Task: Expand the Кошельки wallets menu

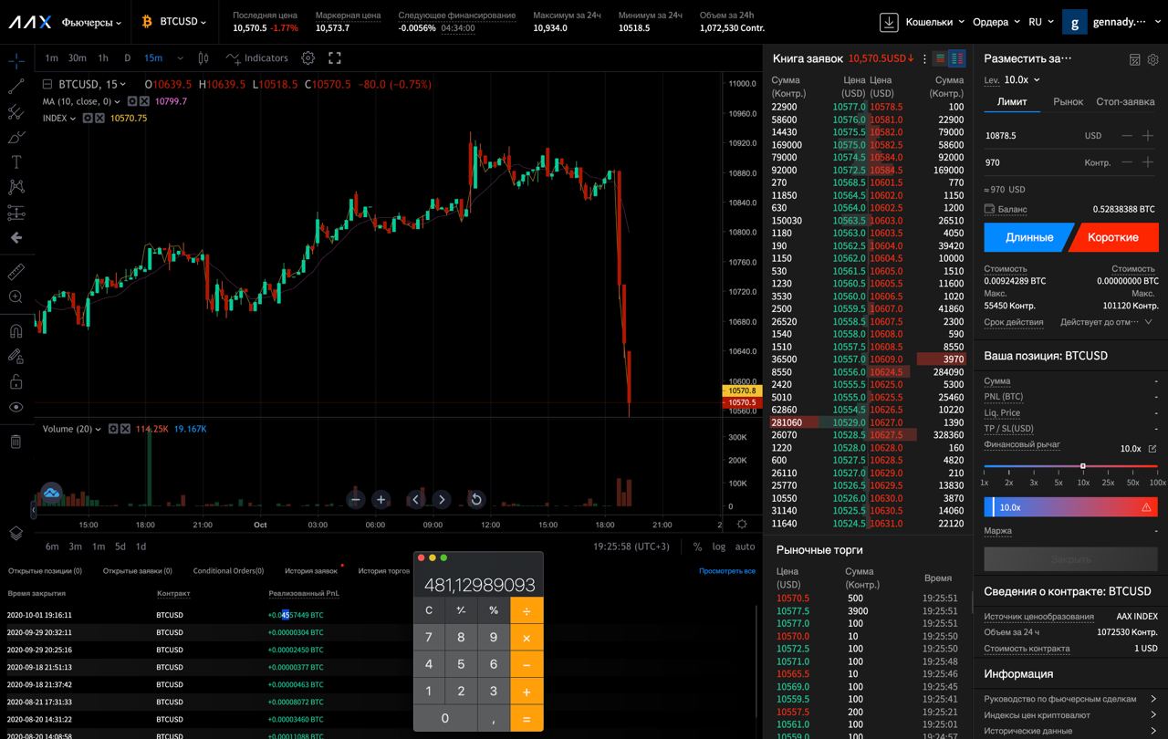Action: tap(934, 22)
